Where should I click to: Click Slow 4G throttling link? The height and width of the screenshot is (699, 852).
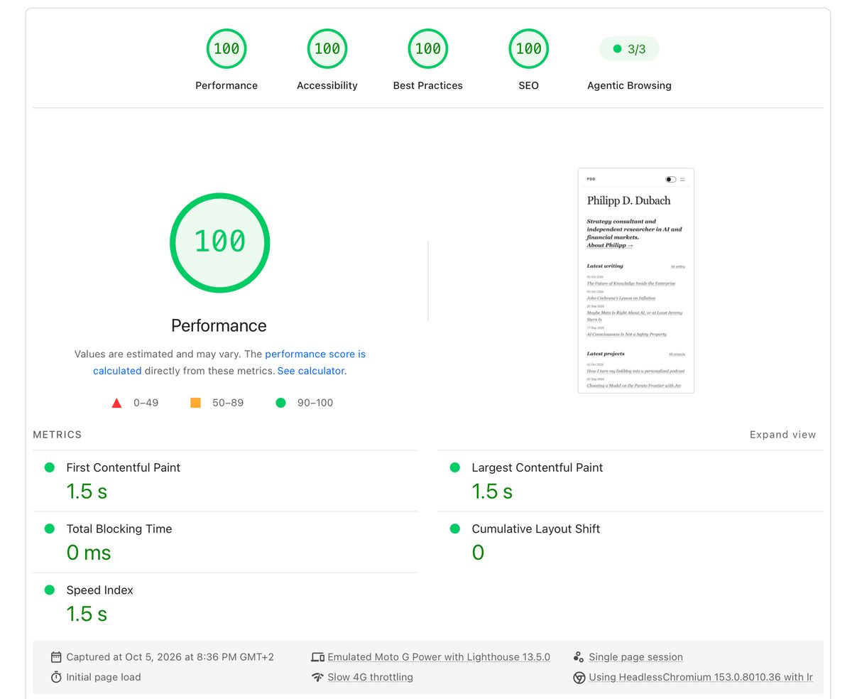(x=370, y=677)
